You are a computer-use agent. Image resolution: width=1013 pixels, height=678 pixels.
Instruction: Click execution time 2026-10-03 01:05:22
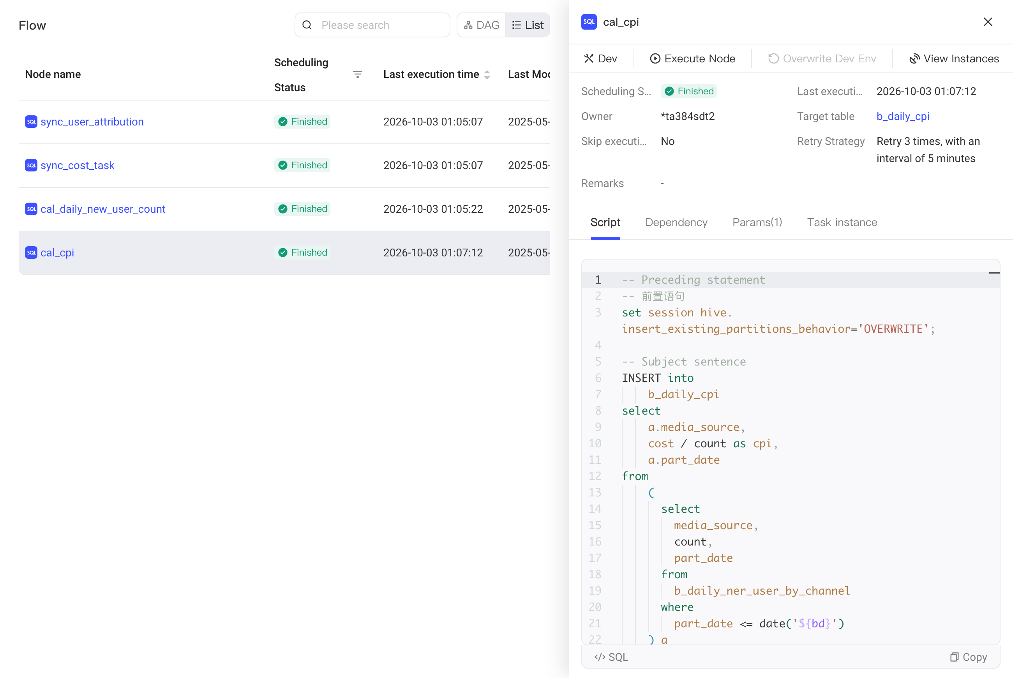click(433, 209)
